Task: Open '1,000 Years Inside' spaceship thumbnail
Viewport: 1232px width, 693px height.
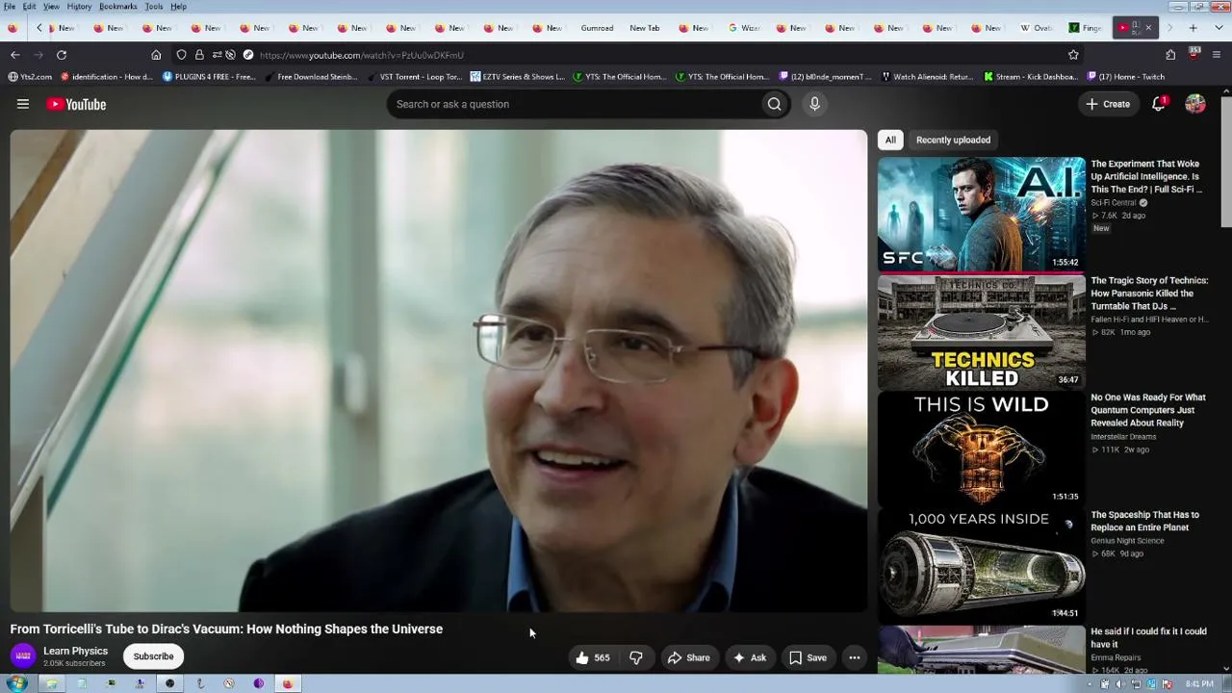Action: (x=981, y=566)
